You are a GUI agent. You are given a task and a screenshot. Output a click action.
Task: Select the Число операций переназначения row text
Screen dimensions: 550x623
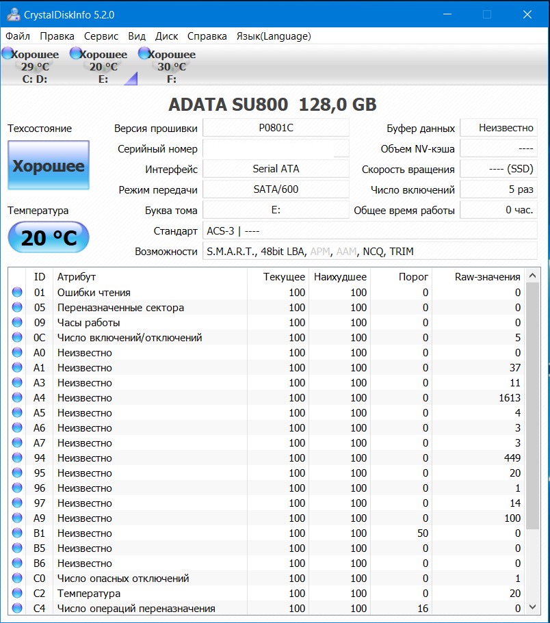click(136, 609)
